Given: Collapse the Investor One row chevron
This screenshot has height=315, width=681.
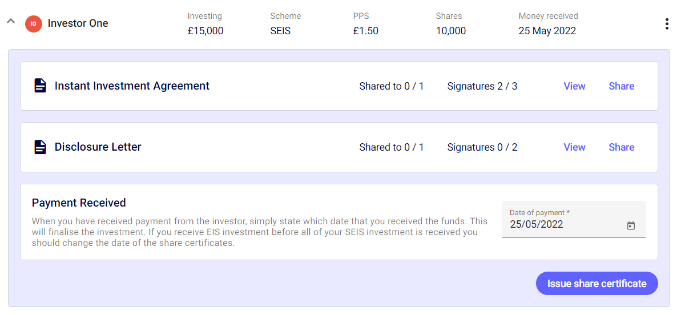Looking at the screenshot, I should coord(10,21).
